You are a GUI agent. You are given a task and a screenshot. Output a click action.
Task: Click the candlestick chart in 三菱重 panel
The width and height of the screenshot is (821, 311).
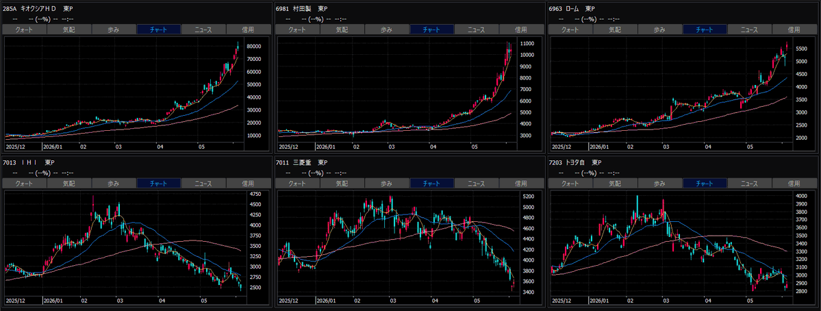coord(399,243)
